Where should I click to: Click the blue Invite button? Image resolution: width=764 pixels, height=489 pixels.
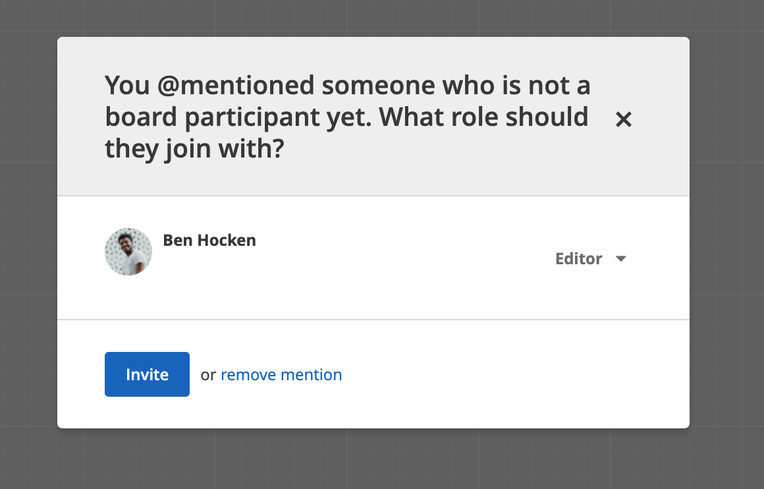click(x=147, y=374)
